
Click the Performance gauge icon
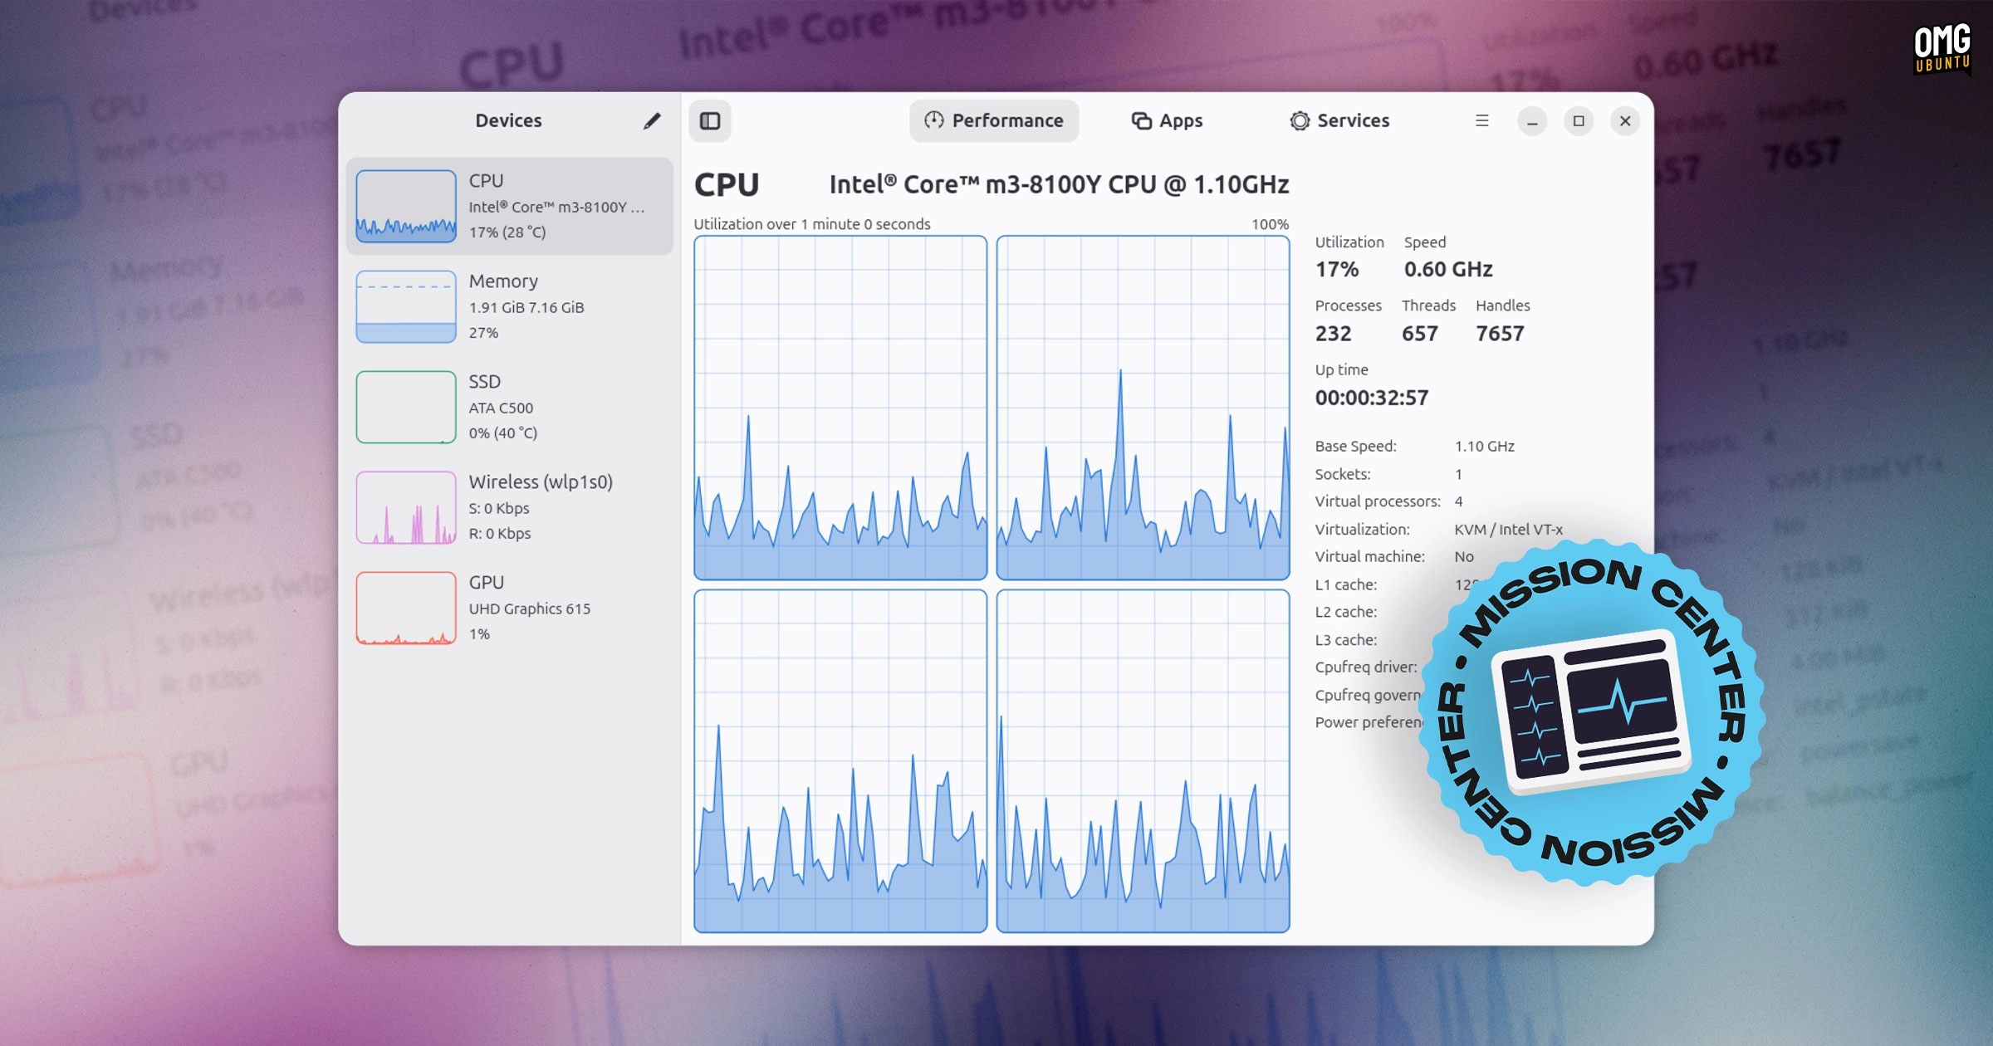click(935, 120)
